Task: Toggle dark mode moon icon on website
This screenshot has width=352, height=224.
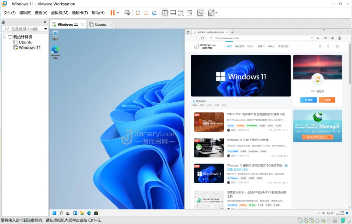Action: pyautogui.click(x=337, y=46)
